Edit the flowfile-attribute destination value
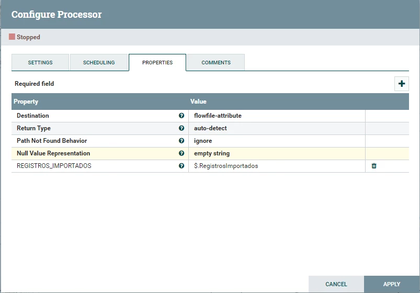This screenshot has width=420, height=293. click(x=277, y=116)
